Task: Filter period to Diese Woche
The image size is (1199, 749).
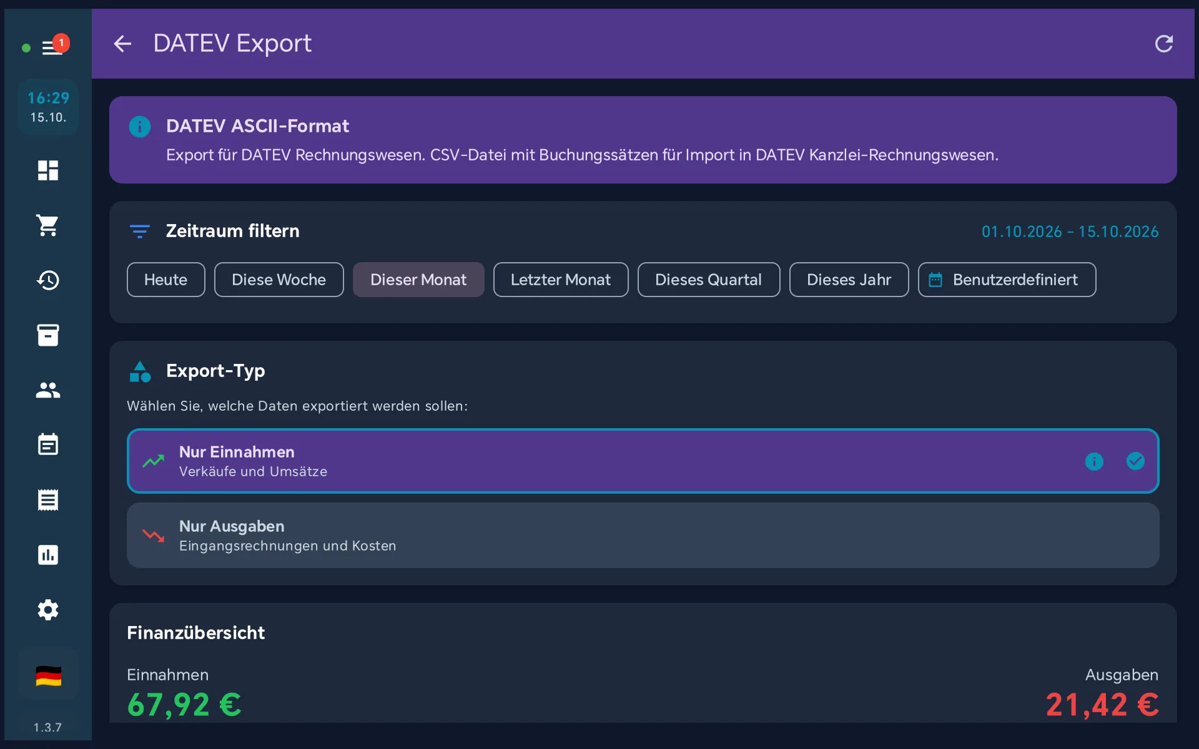Action: (279, 280)
